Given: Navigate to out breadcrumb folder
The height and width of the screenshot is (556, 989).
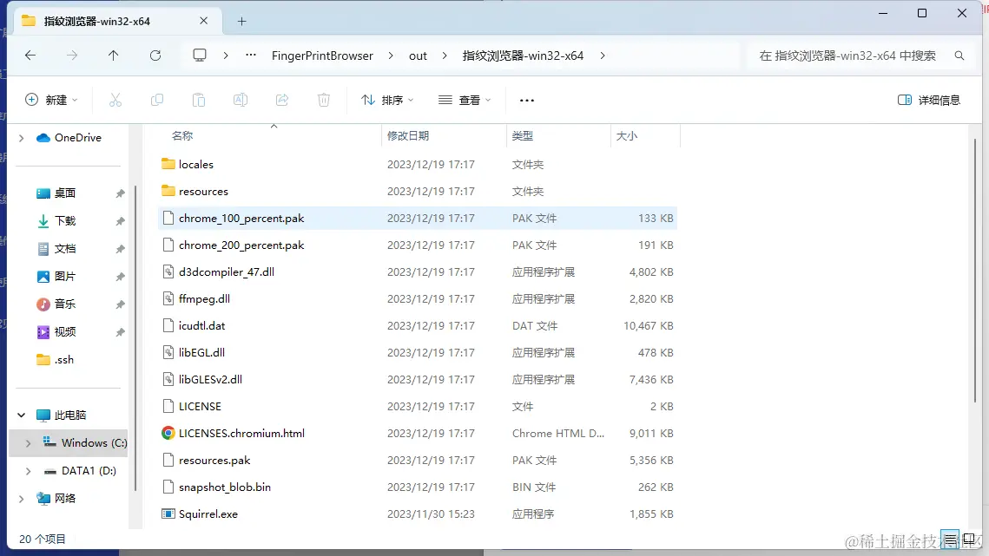Looking at the screenshot, I should pos(418,56).
